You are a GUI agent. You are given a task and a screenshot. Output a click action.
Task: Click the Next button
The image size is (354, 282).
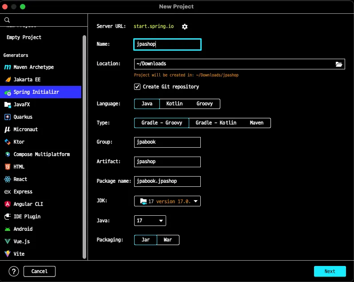click(330, 271)
